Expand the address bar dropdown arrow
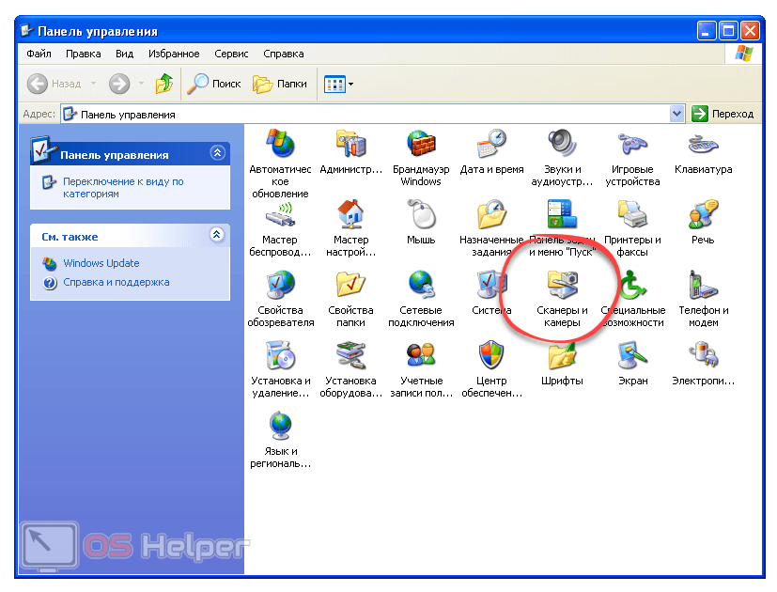Image resolution: width=777 pixels, height=592 pixels. [677, 114]
